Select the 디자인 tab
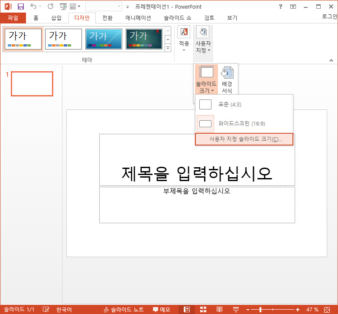338x314 pixels. [x=82, y=18]
